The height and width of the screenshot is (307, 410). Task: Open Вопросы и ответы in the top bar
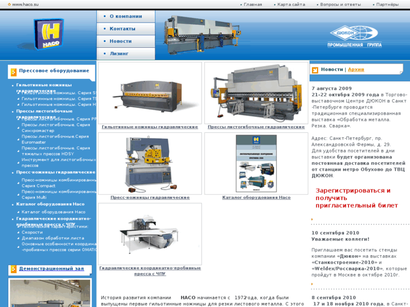click(x=340, y=5)
